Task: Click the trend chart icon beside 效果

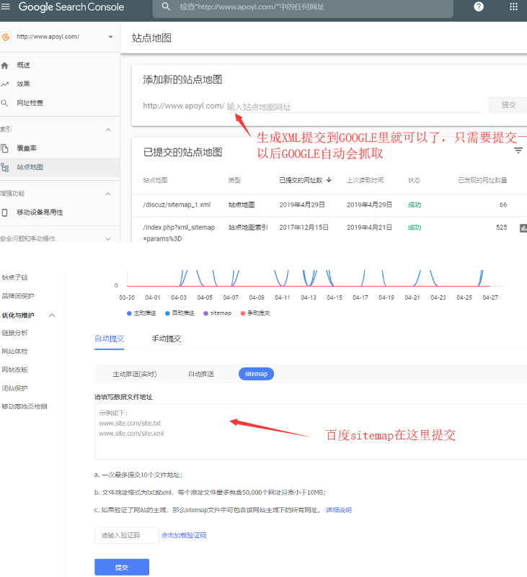Action: tap(4, 84)
